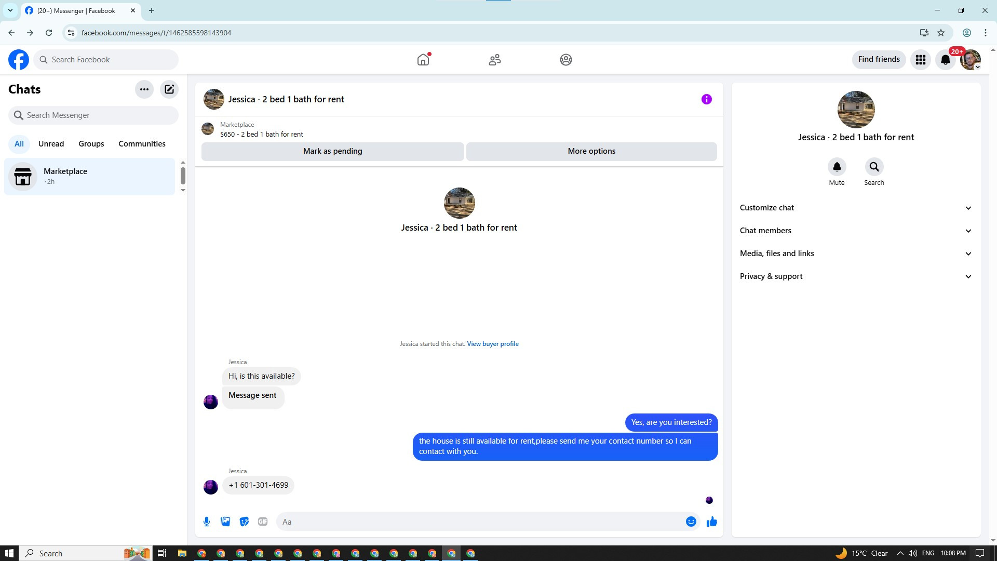Open File Explorer from taskbar

pos(182,553)
